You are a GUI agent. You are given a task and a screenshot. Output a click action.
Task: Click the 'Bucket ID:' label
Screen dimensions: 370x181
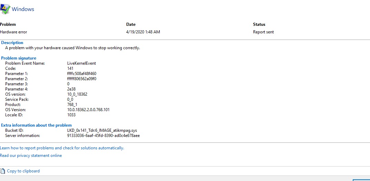tap(14, 130)
